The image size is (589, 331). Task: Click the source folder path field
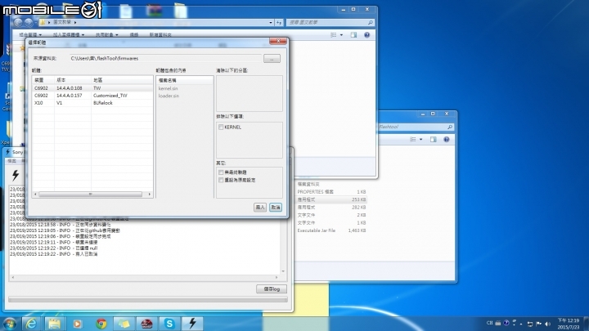[x=165, y=59]
